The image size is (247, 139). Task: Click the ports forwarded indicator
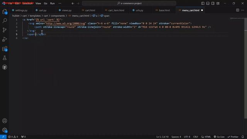click(23, 137)
